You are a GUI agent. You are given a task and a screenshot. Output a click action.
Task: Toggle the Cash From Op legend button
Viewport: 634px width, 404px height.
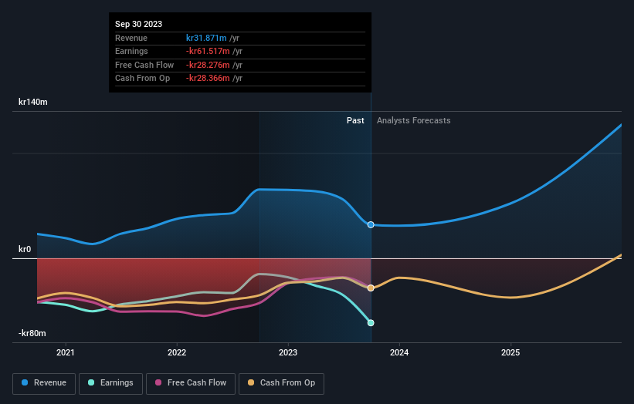pyautogui.click(x=281, y=383)
